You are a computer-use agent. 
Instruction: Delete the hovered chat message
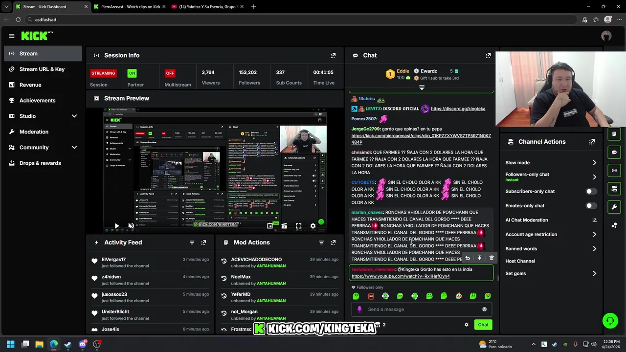click(492, 258)
